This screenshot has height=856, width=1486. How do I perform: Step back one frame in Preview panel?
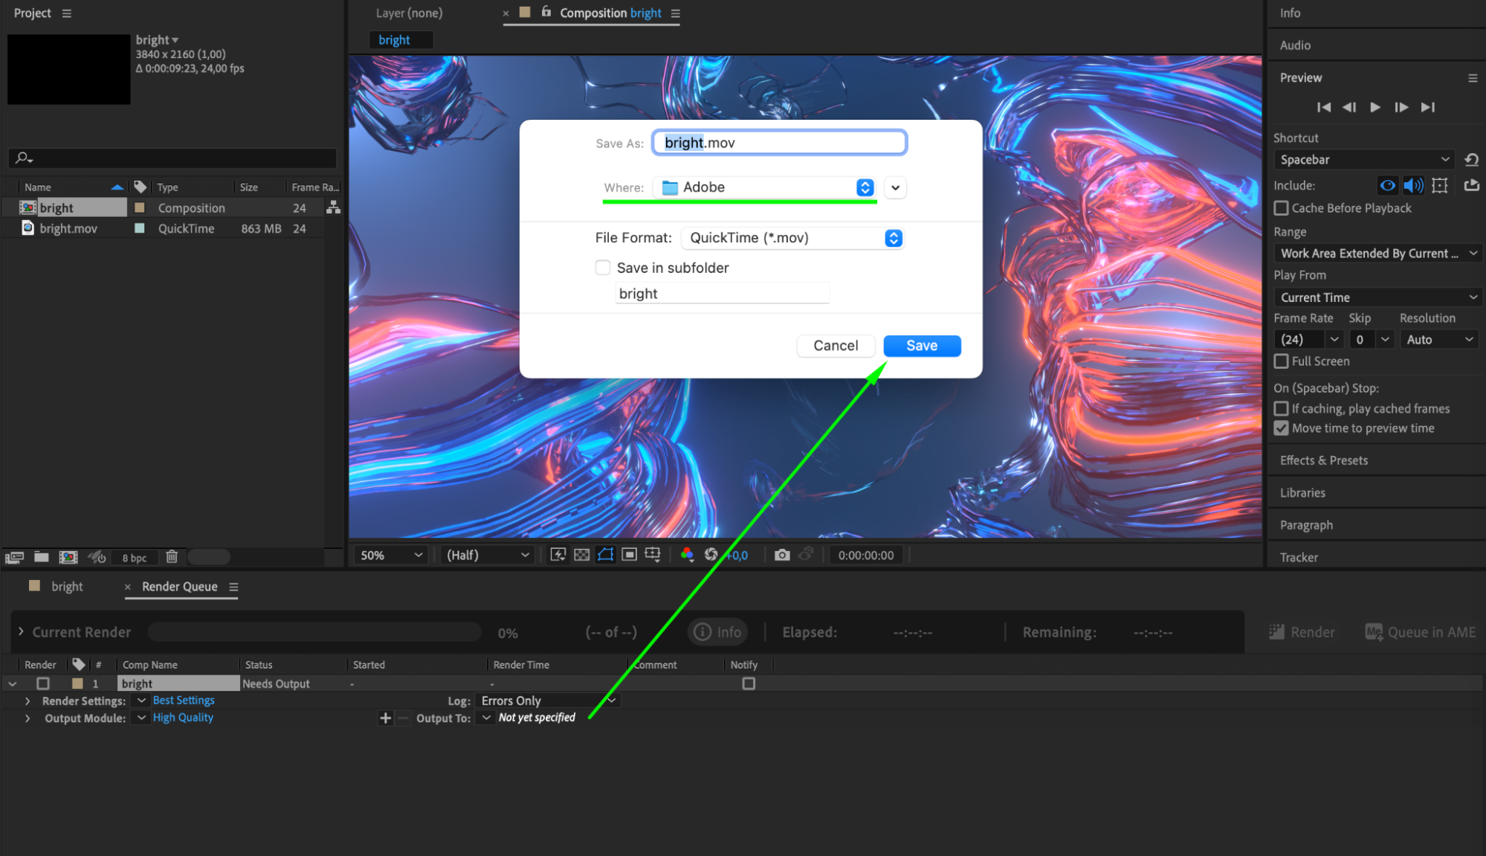[x=1349, y=107]
